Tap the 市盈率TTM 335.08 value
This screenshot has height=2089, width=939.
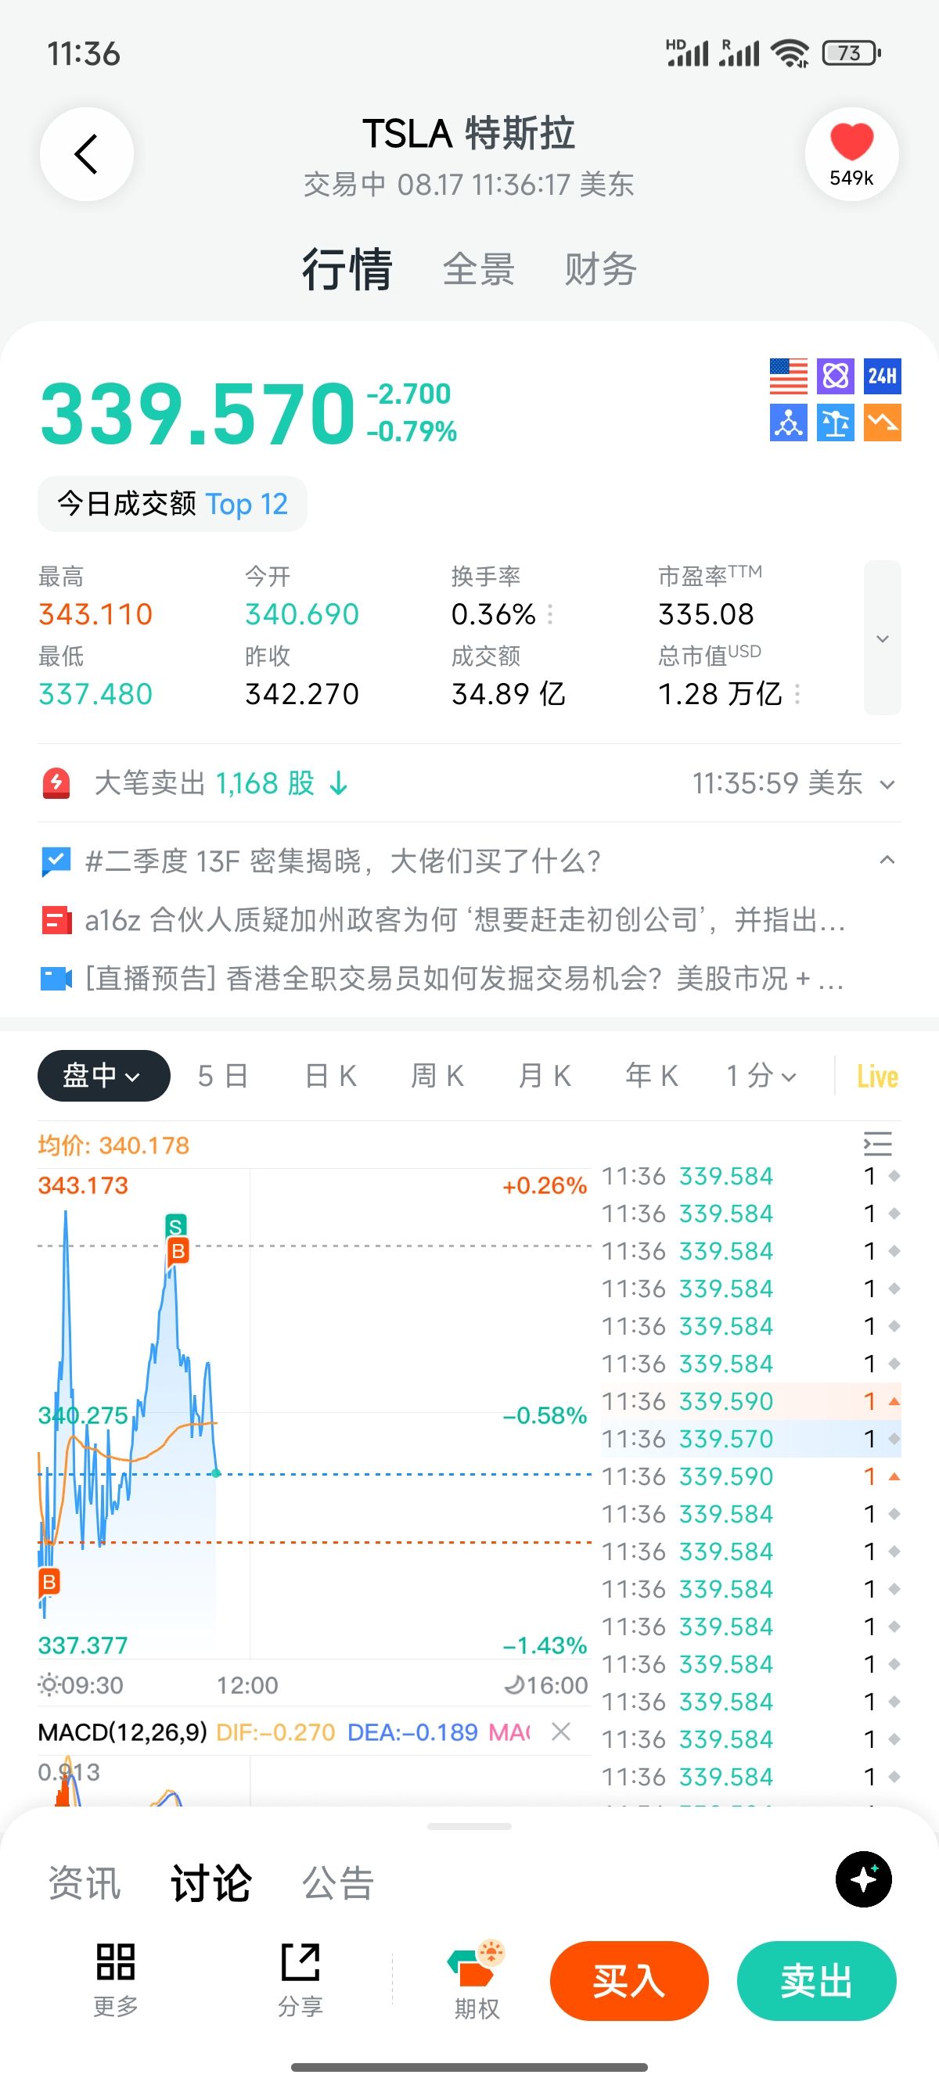click(x=707, y=615)
